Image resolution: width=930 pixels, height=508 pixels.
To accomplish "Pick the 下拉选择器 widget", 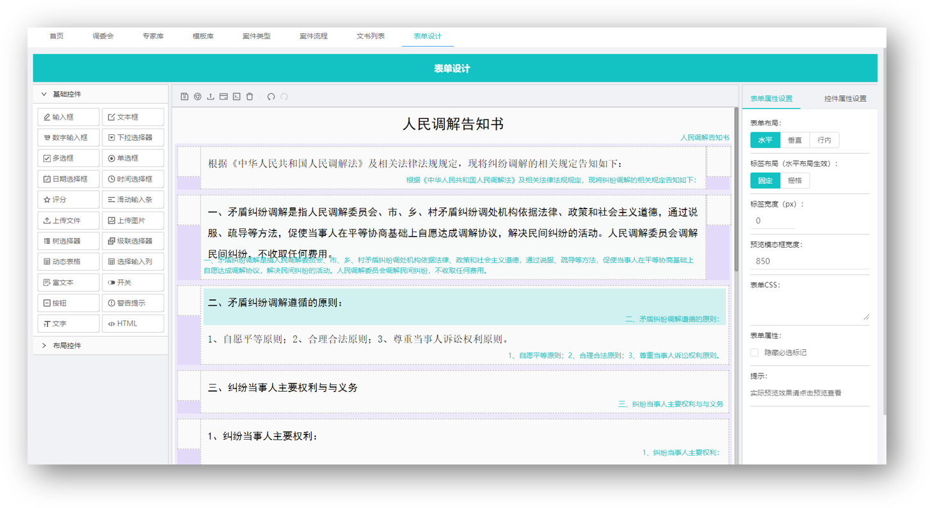I will (132, 138).
